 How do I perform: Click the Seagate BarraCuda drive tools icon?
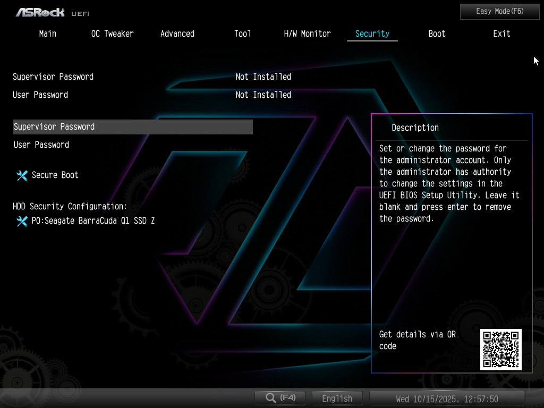(22, 221)
